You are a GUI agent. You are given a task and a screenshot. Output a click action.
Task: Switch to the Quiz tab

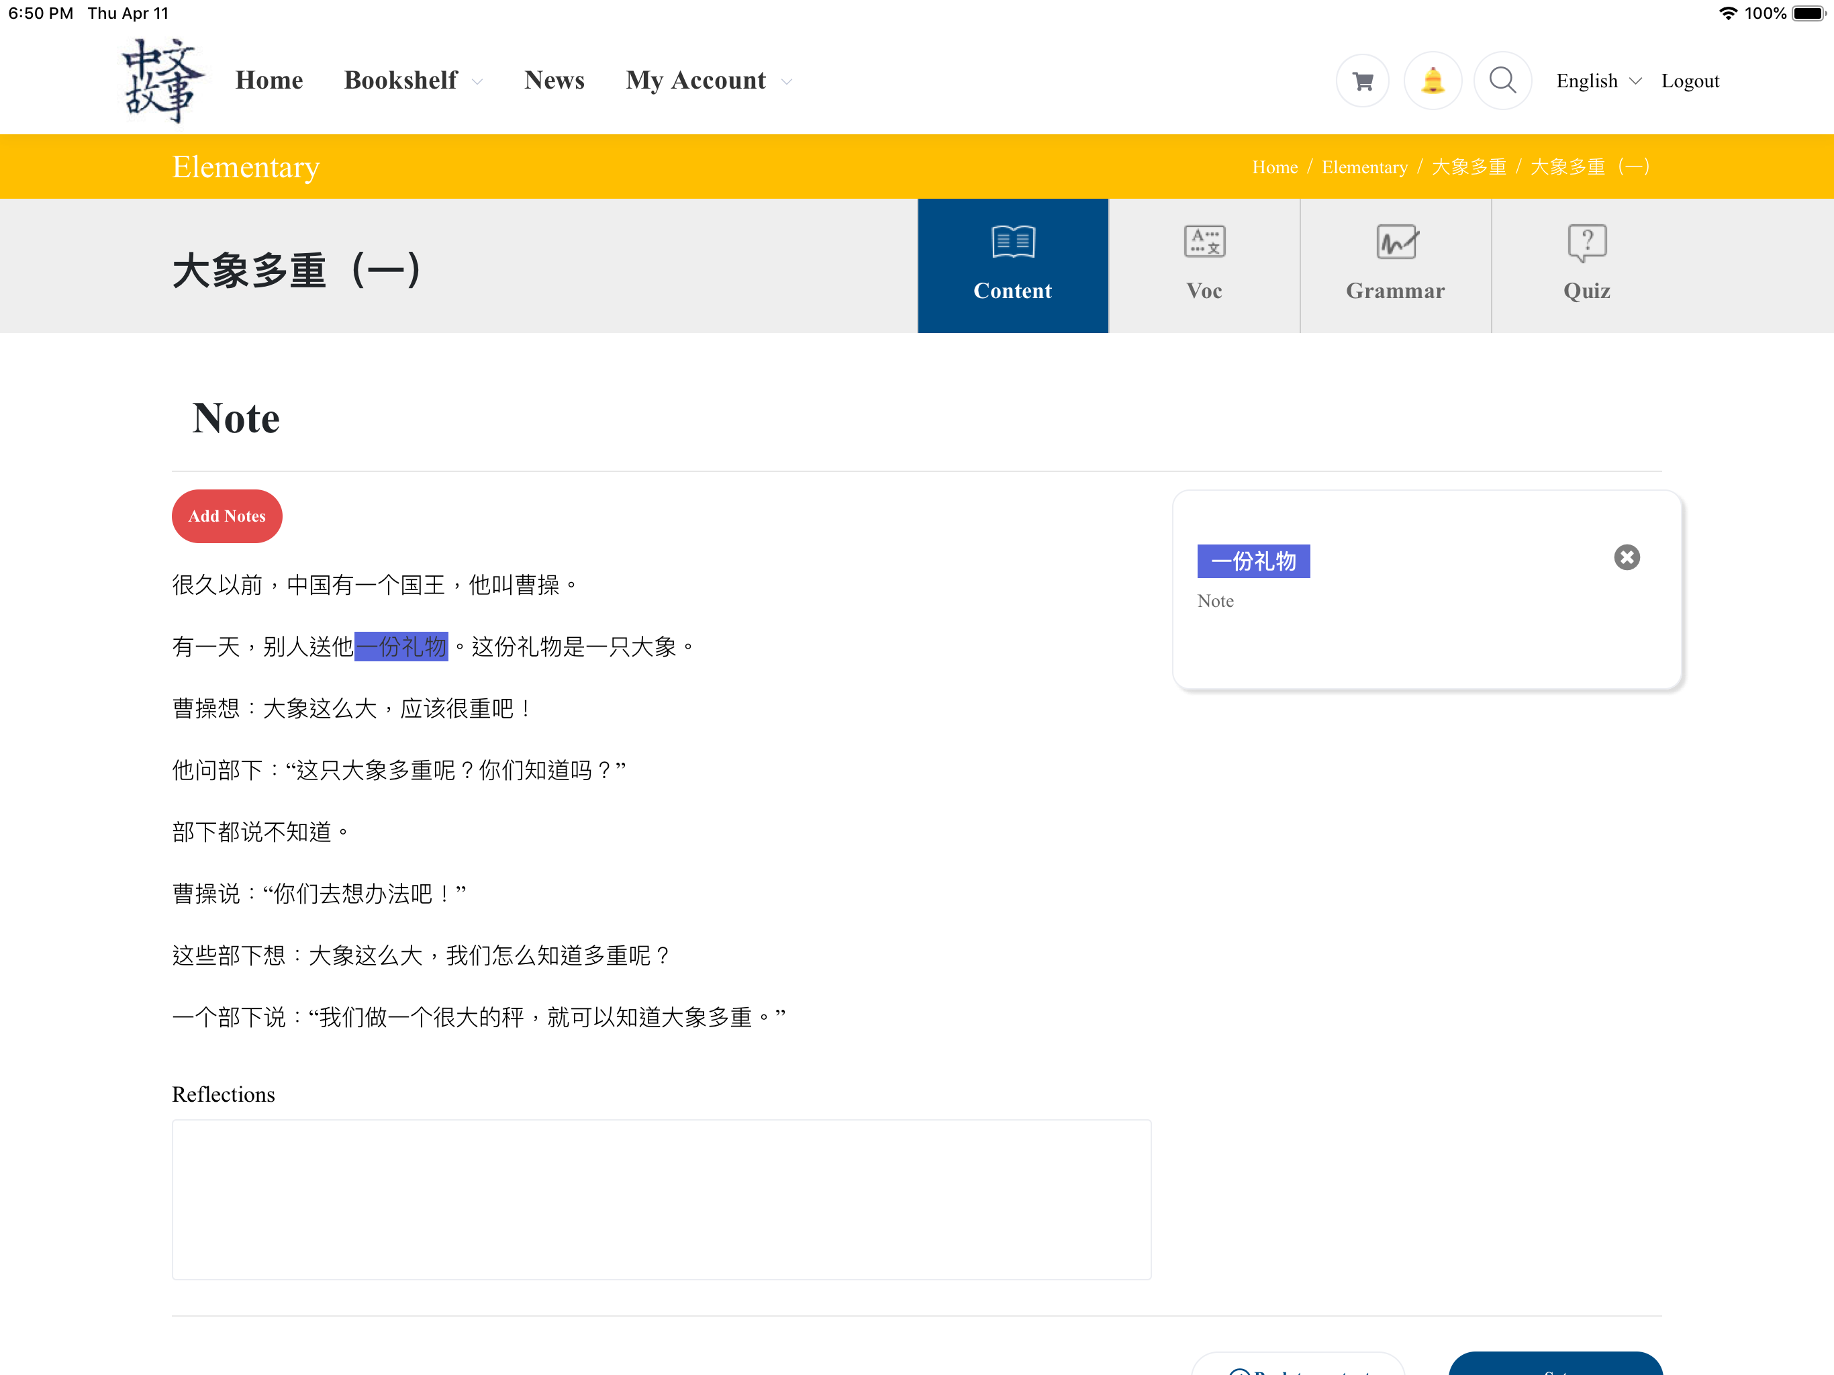coord(1587,265)
